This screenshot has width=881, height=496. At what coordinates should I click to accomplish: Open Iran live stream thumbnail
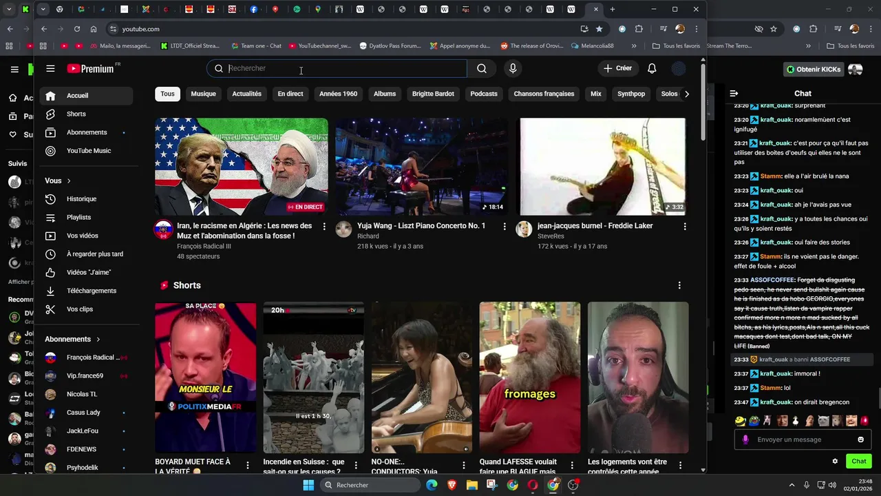click(x=242, y=167)
